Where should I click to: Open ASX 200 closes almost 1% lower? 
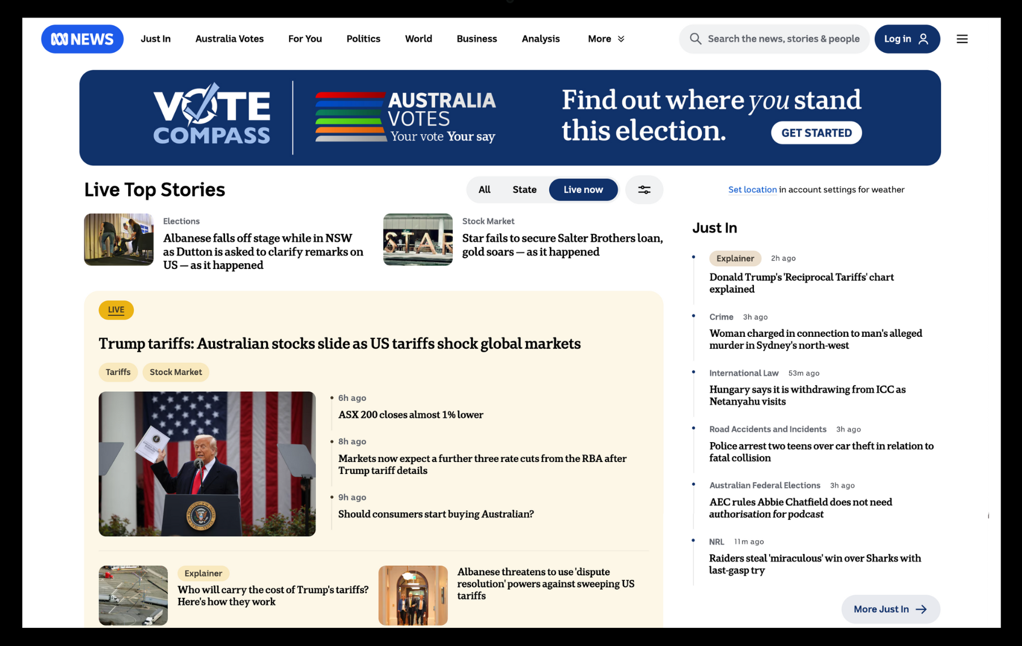point(410,414)
